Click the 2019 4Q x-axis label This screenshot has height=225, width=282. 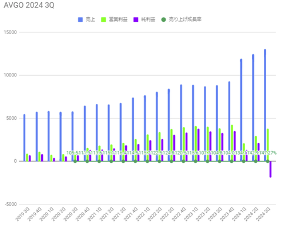(35, 214)
